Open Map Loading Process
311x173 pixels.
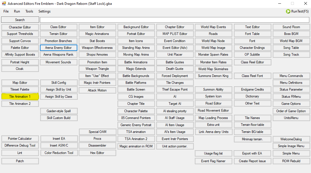click(213, 118)
